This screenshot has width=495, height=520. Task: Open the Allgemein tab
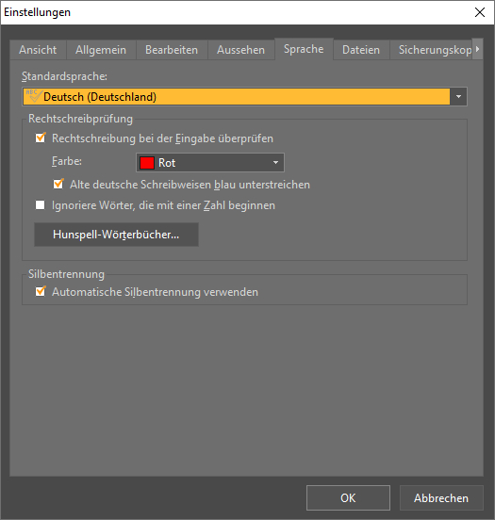(101, 50)
